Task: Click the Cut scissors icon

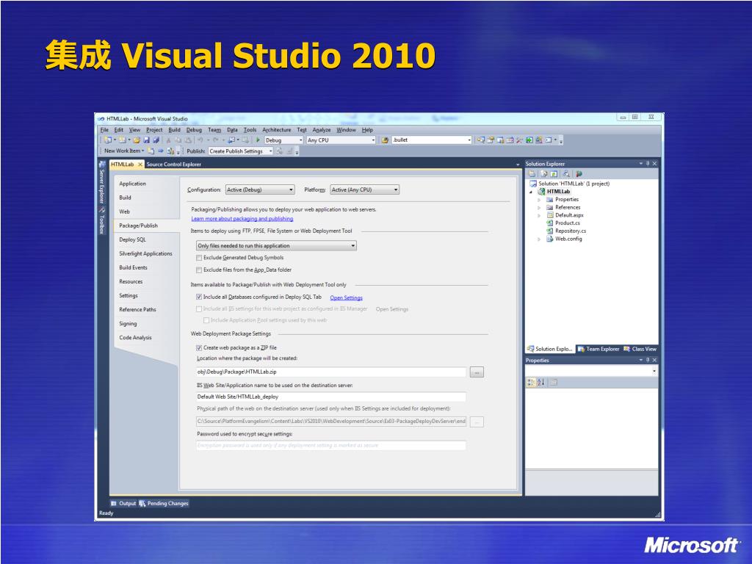Action: point(168,140)
